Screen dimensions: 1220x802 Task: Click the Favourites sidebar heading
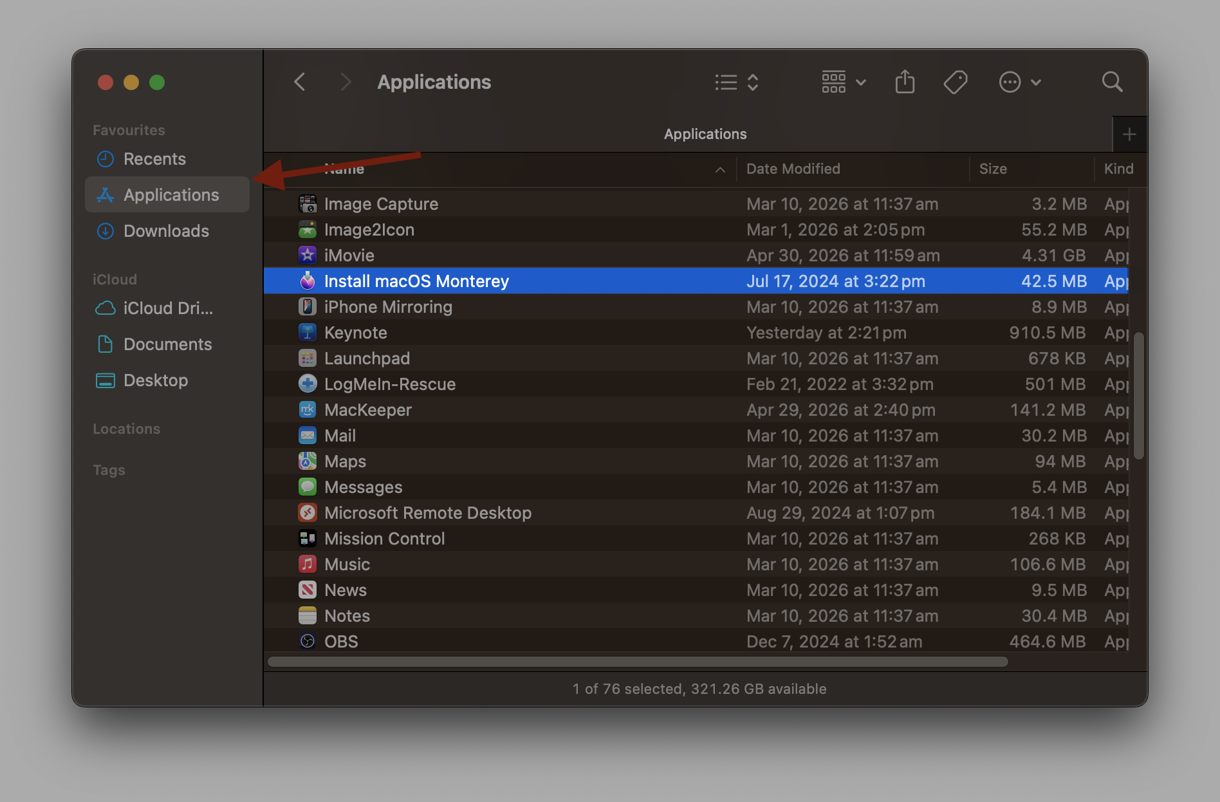pyautogui.click(x=129, y=130)
